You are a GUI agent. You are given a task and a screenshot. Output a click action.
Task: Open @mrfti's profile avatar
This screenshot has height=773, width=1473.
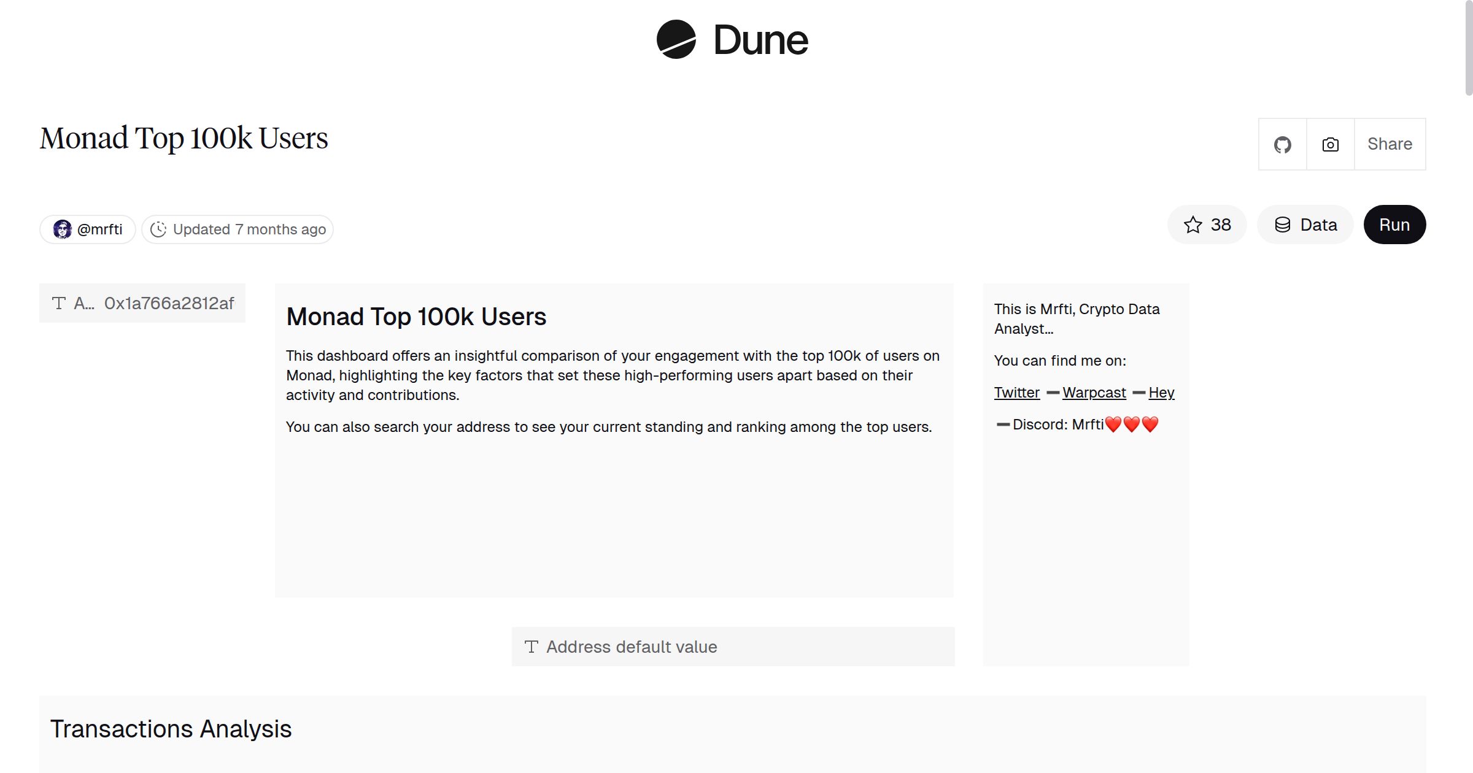click(63, 229)
